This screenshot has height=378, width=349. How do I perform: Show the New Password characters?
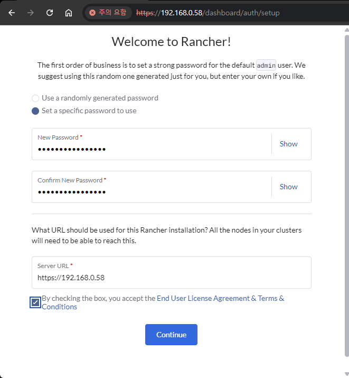pos(288,144)
